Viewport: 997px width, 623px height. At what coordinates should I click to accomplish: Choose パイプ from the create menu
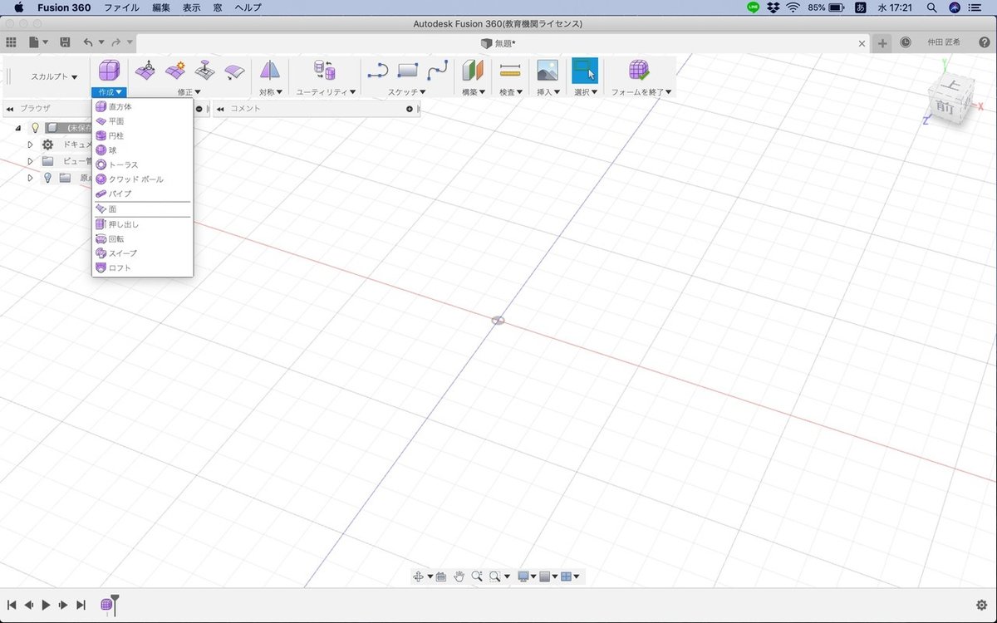142,194
